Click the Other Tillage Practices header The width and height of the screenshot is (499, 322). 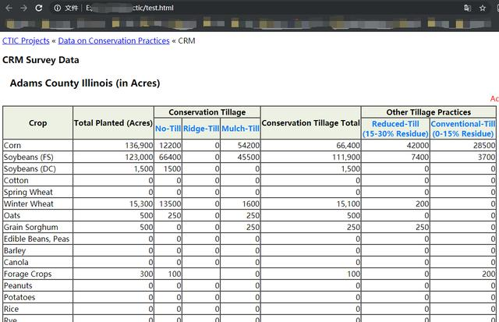(428, 112)
